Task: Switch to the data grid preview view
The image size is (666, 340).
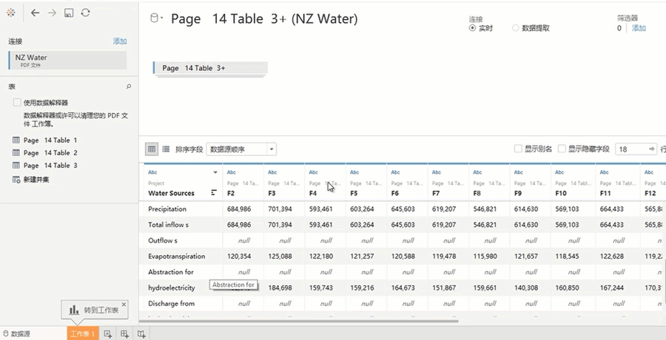Action: pyautogui.click(x=152, y=149)
